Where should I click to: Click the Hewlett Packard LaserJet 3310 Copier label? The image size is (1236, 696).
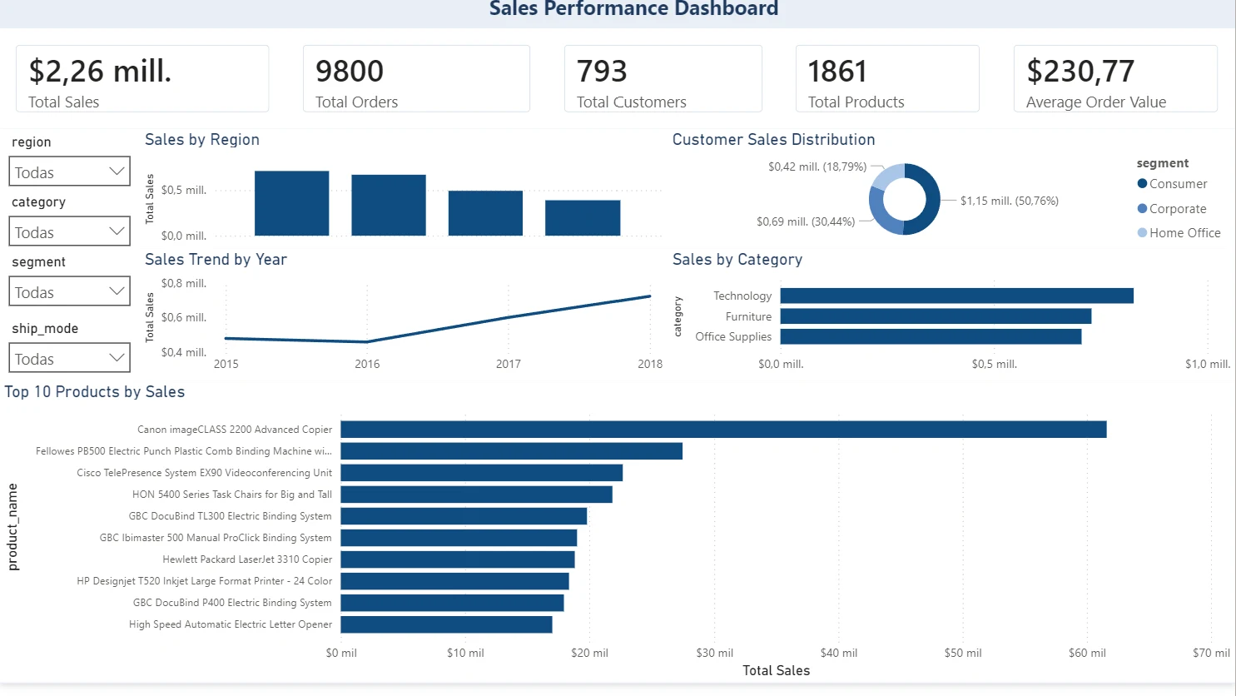coord(247,559)
